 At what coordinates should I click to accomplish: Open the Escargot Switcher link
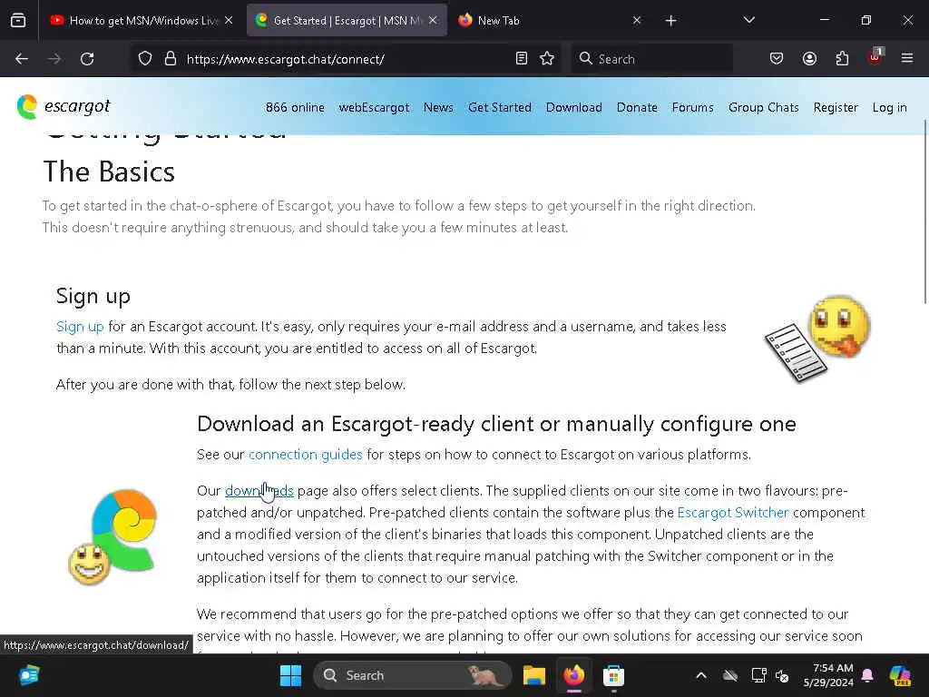pos(733,513)
